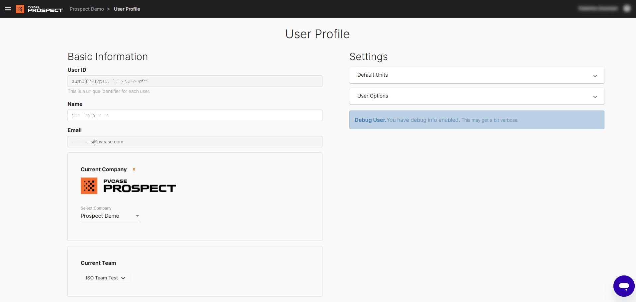Click inside the Name input field
The height and width of the screenshot is (302, 636).
click(195, 115)
